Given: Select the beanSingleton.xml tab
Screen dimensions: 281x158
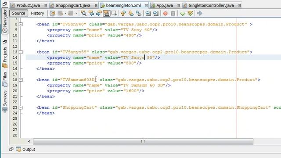Looking at the screenshot, I should coord(123,5).
